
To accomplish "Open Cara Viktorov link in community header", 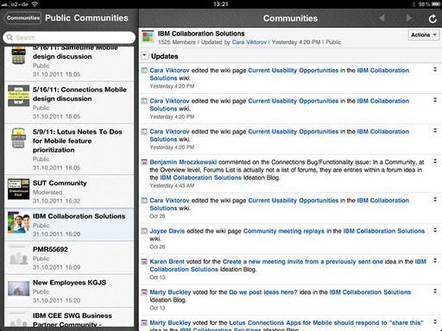I will [249, 42].
